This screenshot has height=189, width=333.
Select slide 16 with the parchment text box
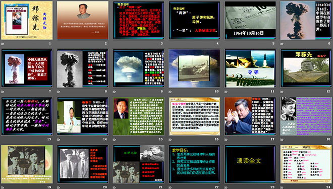(x=194, y=116)
